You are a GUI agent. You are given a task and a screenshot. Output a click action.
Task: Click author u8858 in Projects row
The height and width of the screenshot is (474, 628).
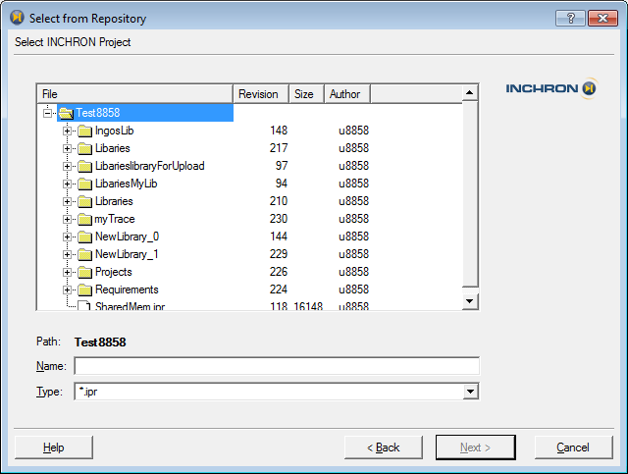[353, 272]
